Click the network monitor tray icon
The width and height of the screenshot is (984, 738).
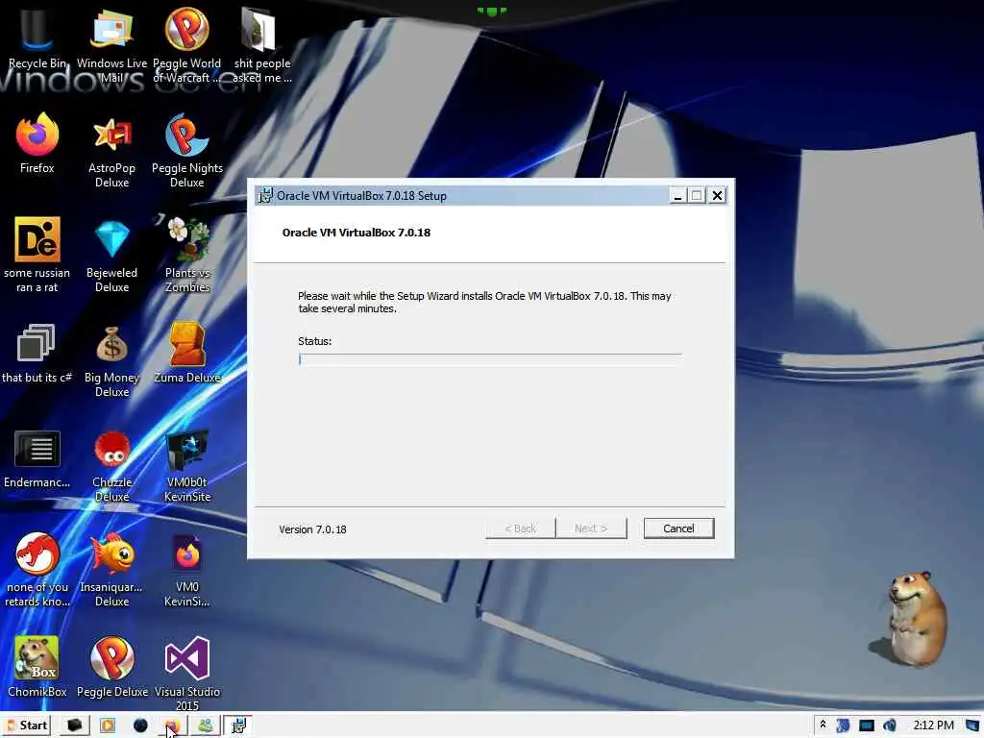point(867,726)
